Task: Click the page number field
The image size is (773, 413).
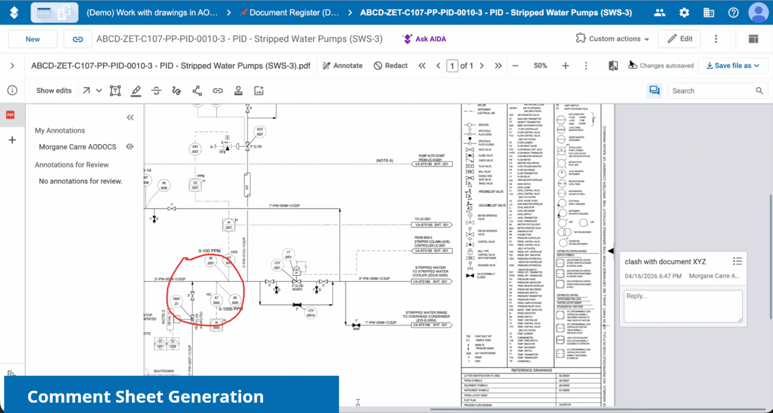Action: tap(452, 66)
